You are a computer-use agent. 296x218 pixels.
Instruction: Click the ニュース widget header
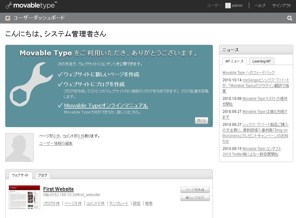(x=256, y=50)
